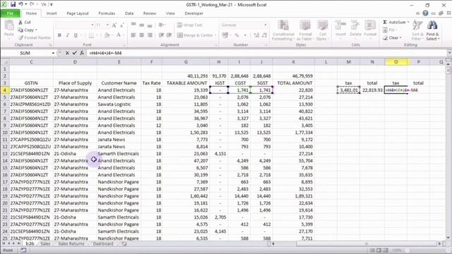The image size is (452, 254).
Task: Click the Save icon in quick access toolbar
Action: pyautogui.click(x=13, y=4)
